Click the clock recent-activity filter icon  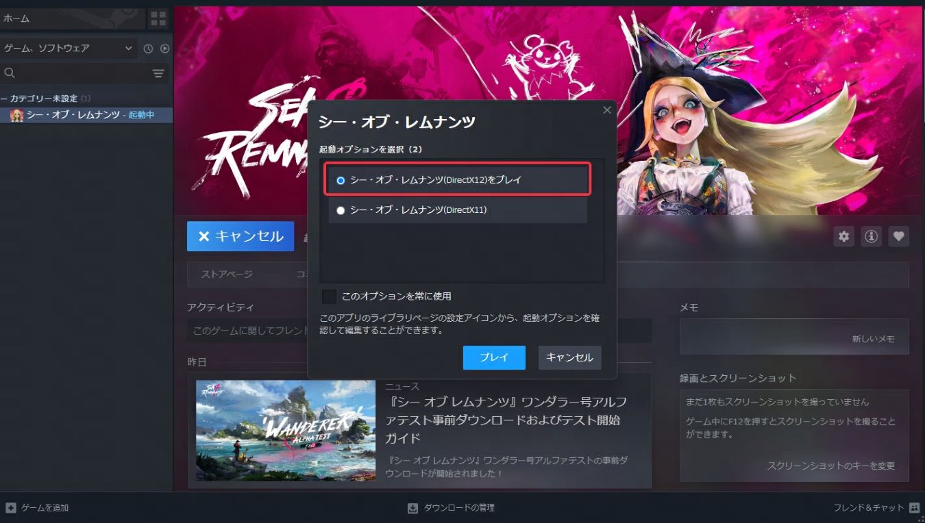[148, 49]
